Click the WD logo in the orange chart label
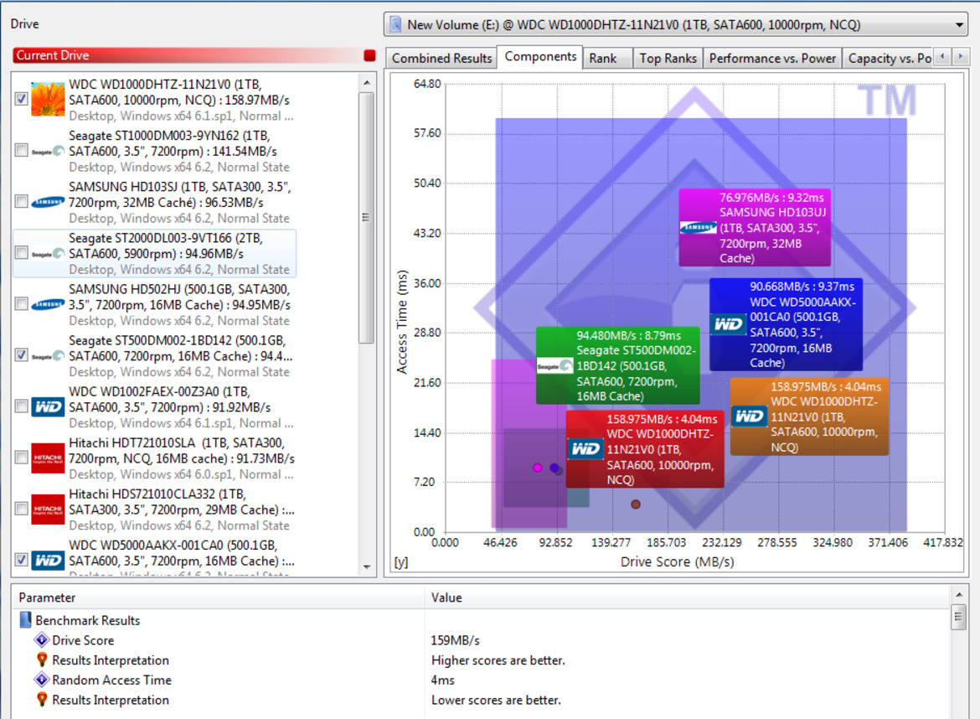The image size is (980, 719). [x=750, y=416]
